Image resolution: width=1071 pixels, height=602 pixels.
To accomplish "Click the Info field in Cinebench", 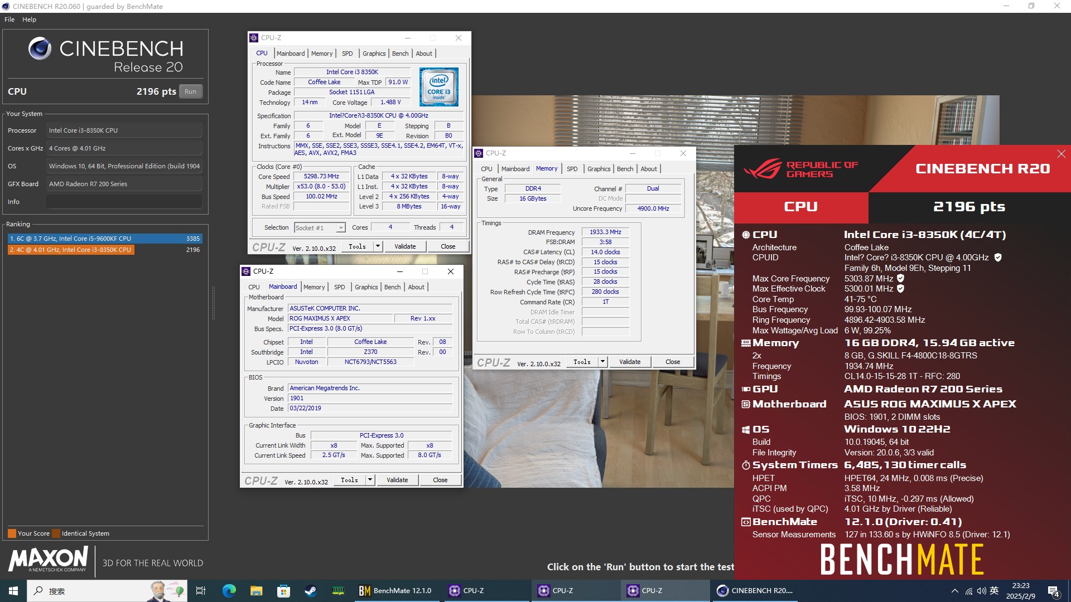I will 124,202.
